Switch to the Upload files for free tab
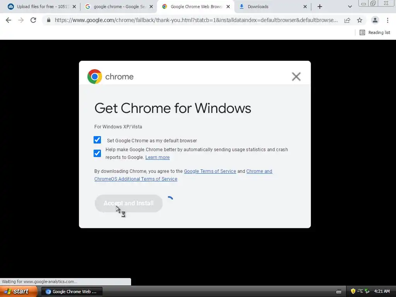Viewport: 396px width, 297px height. 42,7
